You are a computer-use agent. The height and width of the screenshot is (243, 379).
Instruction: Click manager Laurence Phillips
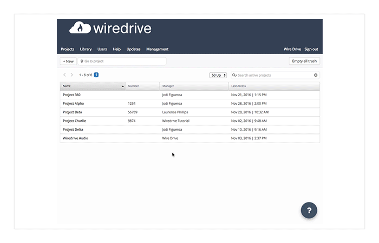pos(175,112)
